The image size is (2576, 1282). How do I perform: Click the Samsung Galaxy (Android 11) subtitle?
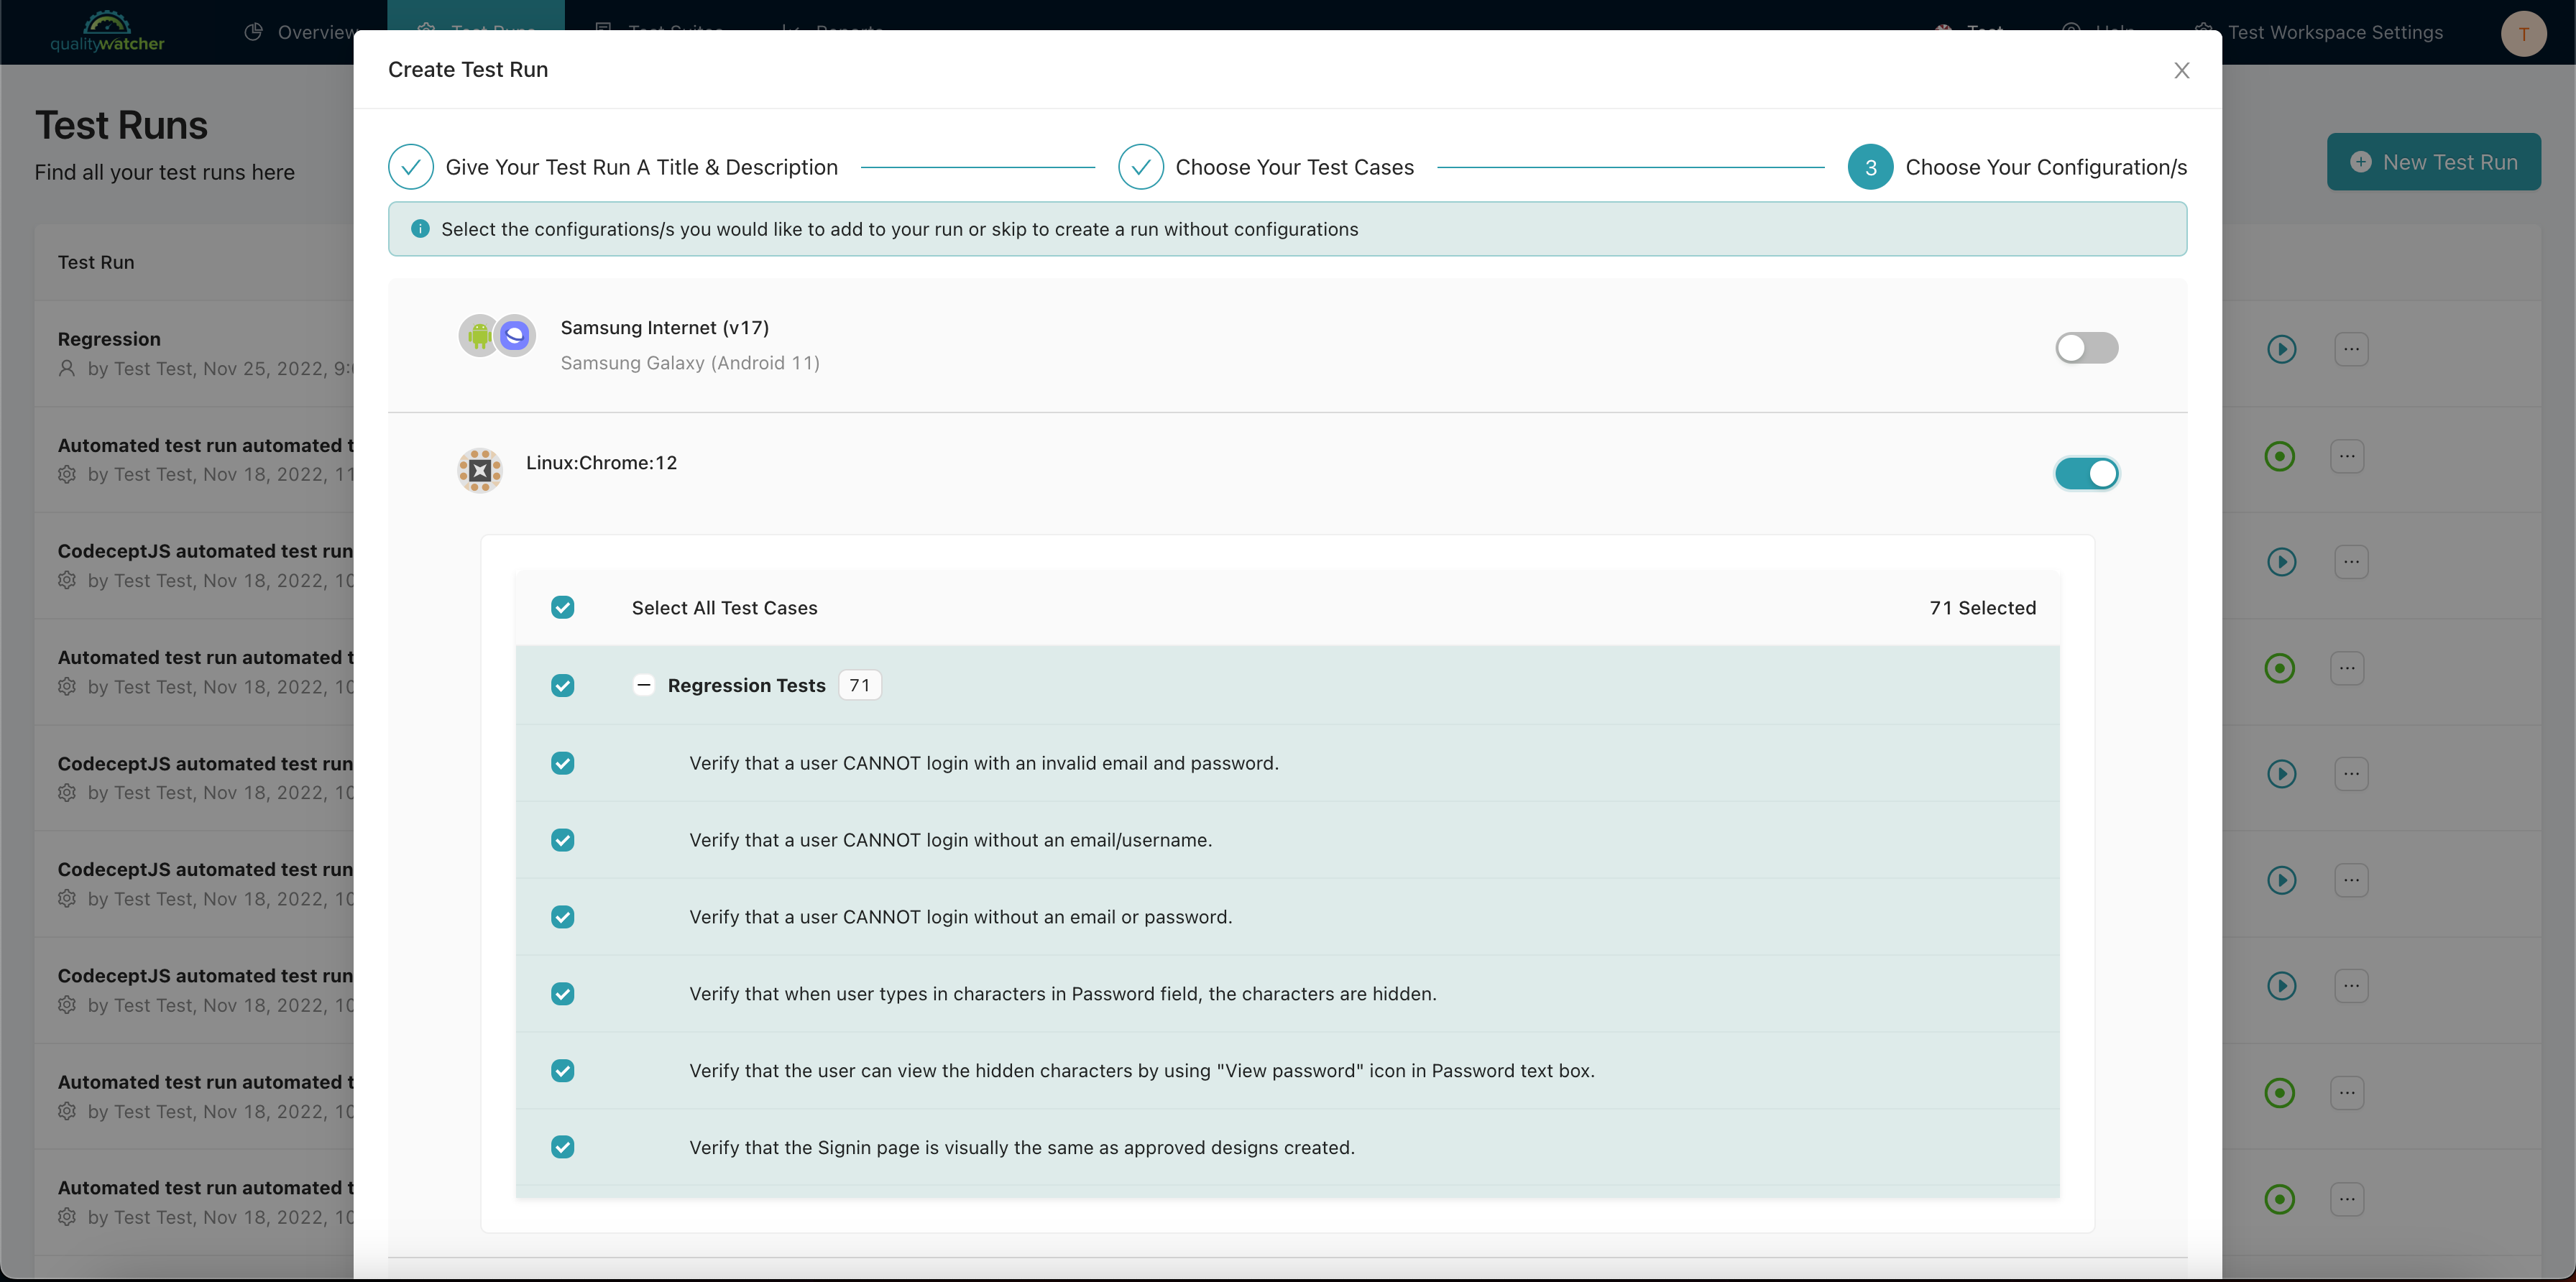pyautogui.click(x=690, y=363)
